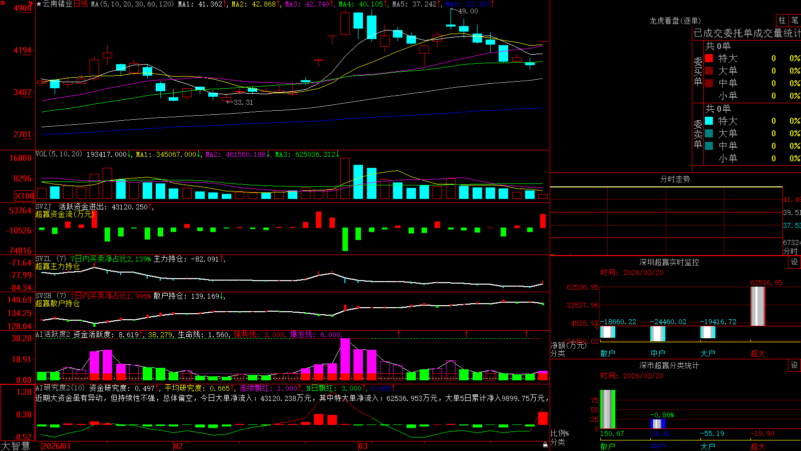Click the cyan 特大 swatch under 委卖单

click(x=709, y=121)
